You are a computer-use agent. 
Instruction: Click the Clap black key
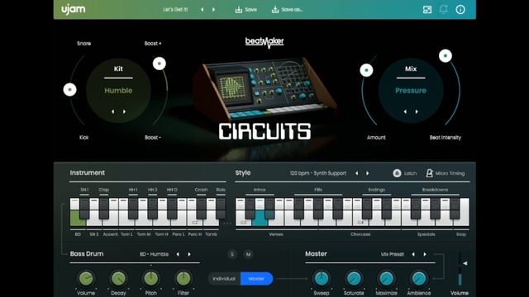(x=104, y=208)
